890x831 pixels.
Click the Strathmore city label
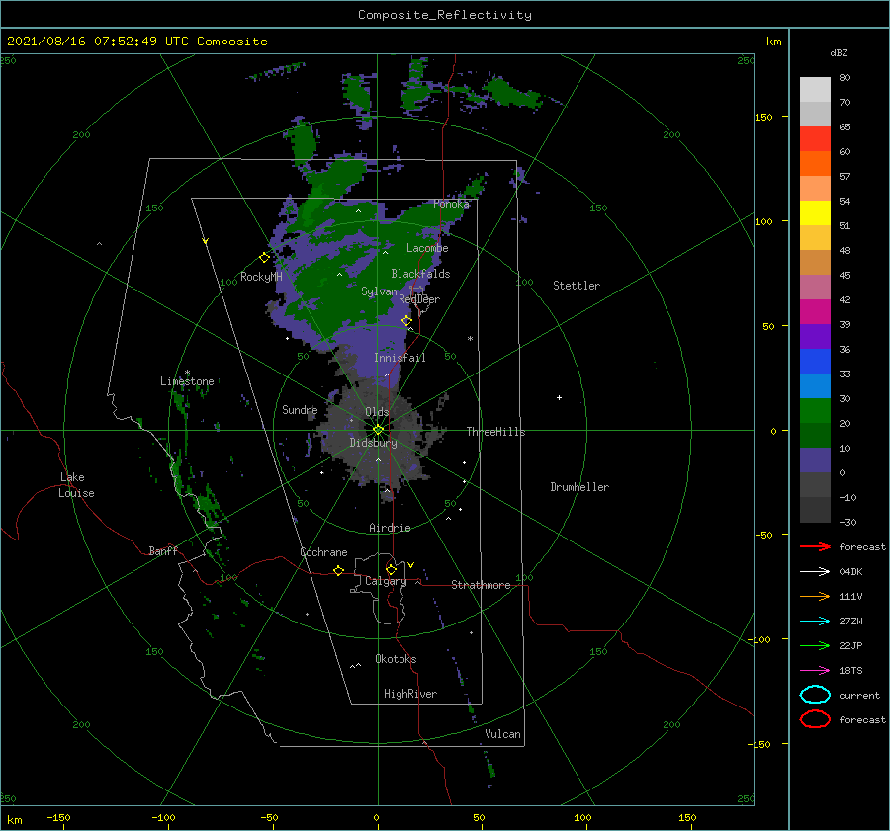pos(481,585)
